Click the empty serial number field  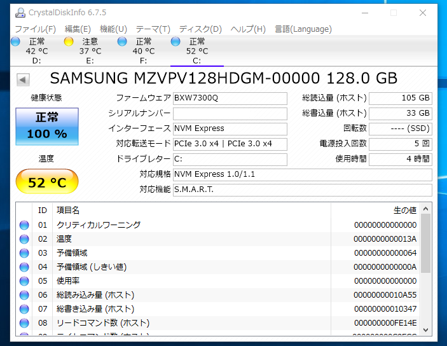(230, 113)
